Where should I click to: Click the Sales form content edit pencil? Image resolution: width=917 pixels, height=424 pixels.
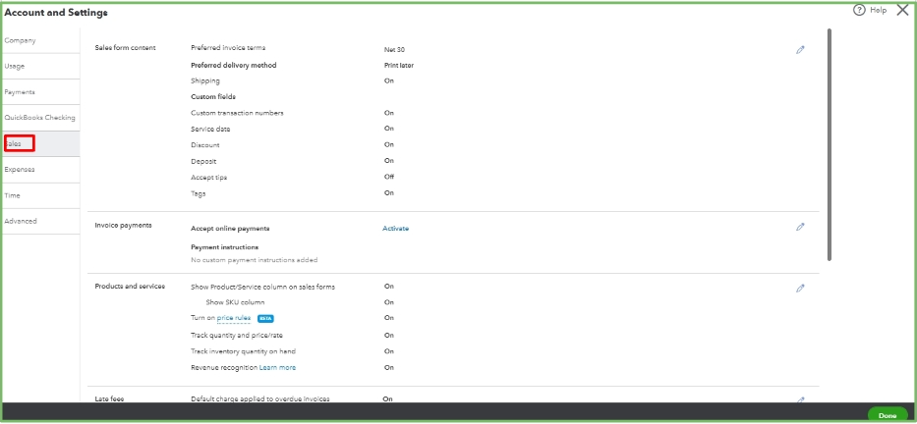tap(800, 49)
